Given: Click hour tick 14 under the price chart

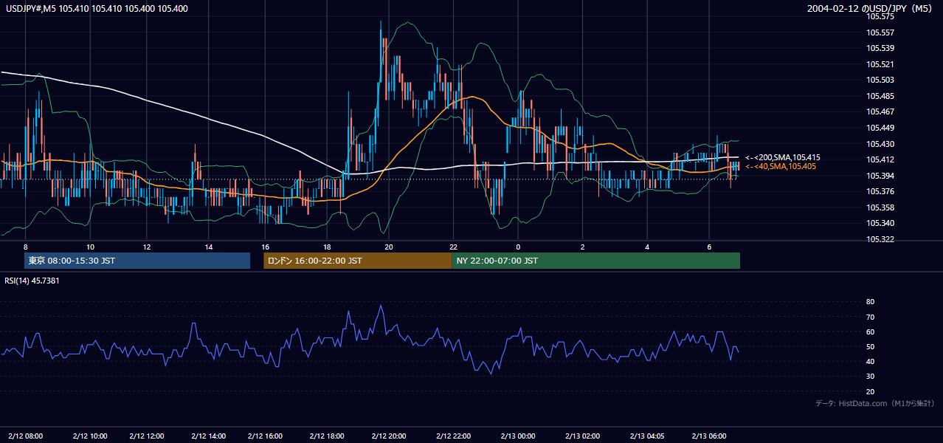Looking at the screenshot, I should point(209,247).
